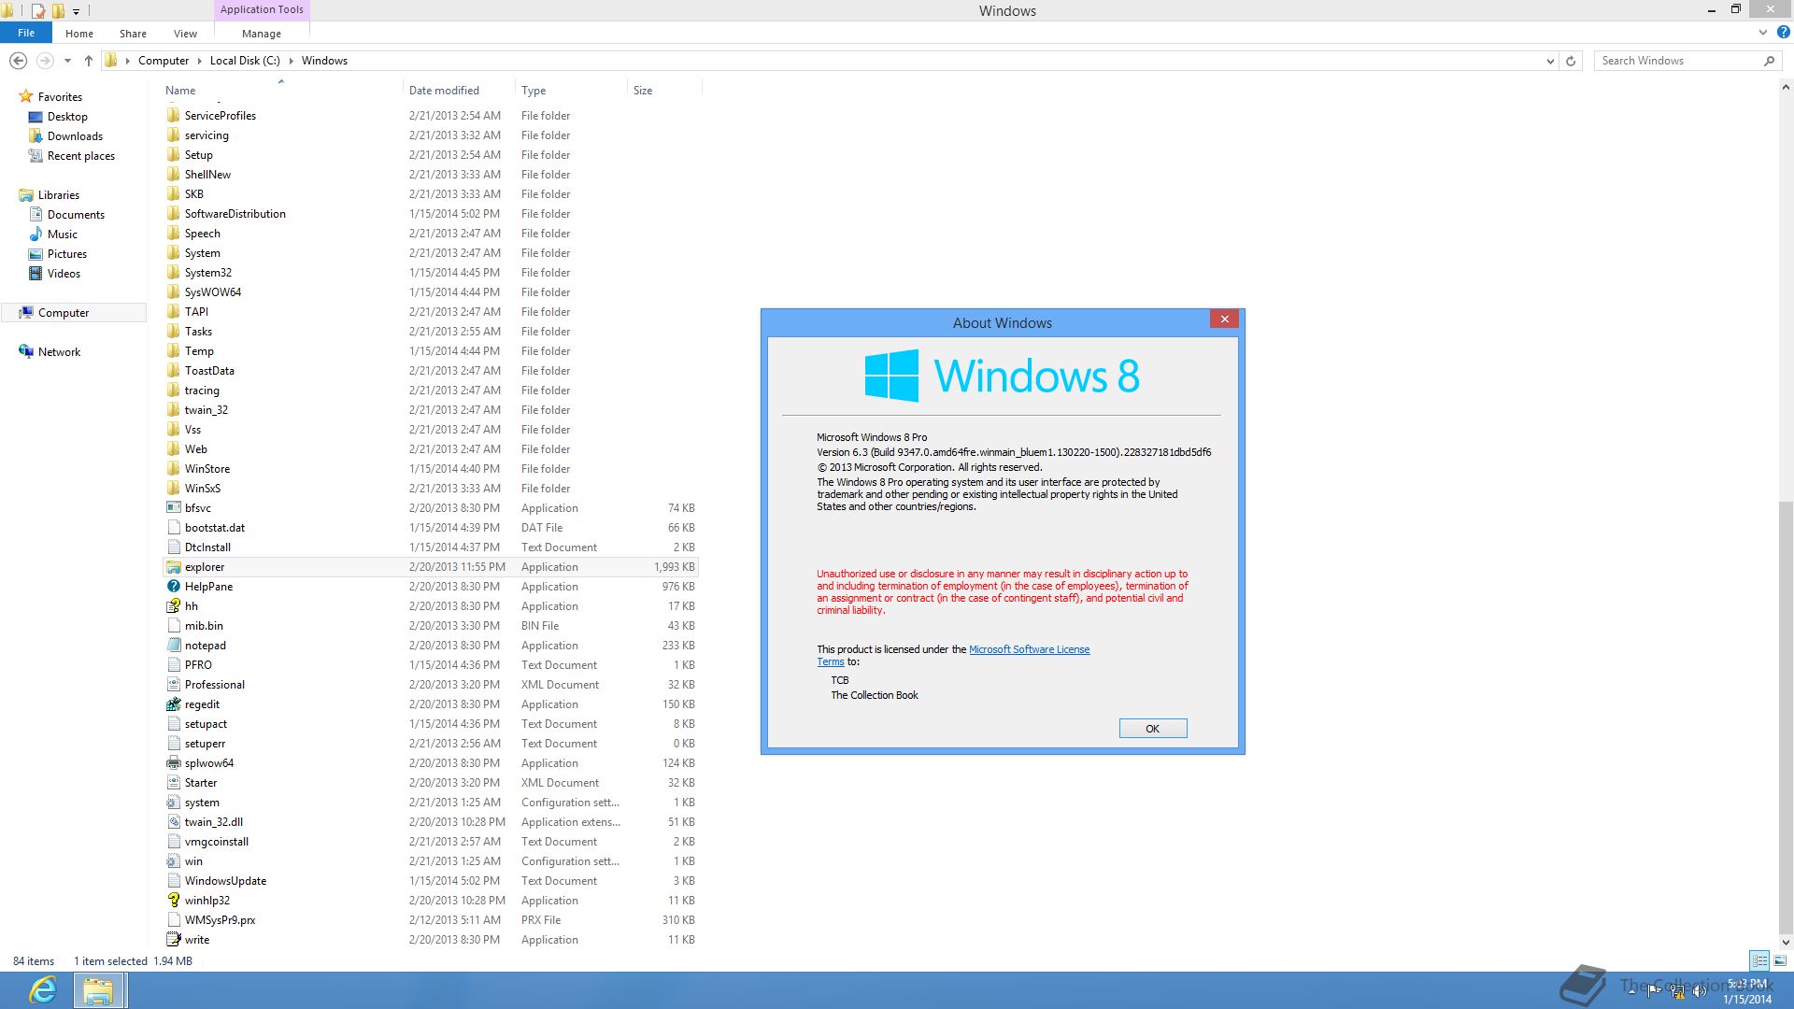Image resolution: width=1794 pixels, height=1009 pixels.
Task: Click File Explorer taskbar button
Action: click(x=98, y=990)
